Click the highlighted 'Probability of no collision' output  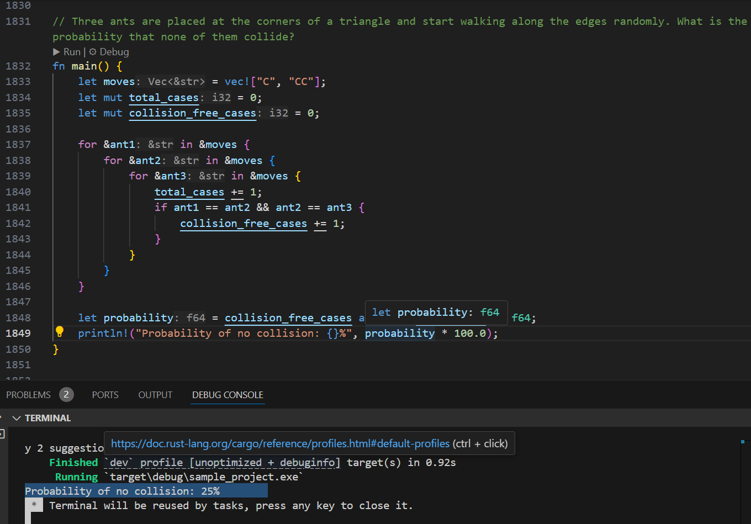122,491
